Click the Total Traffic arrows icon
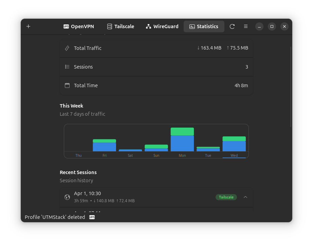Viewport: 313px width, 245px height. click(67, 48)
